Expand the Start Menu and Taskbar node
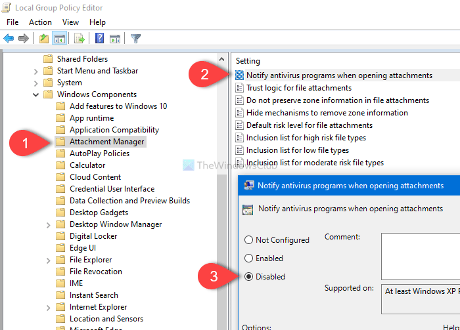460x330 pixels. [x=35, y=72]
